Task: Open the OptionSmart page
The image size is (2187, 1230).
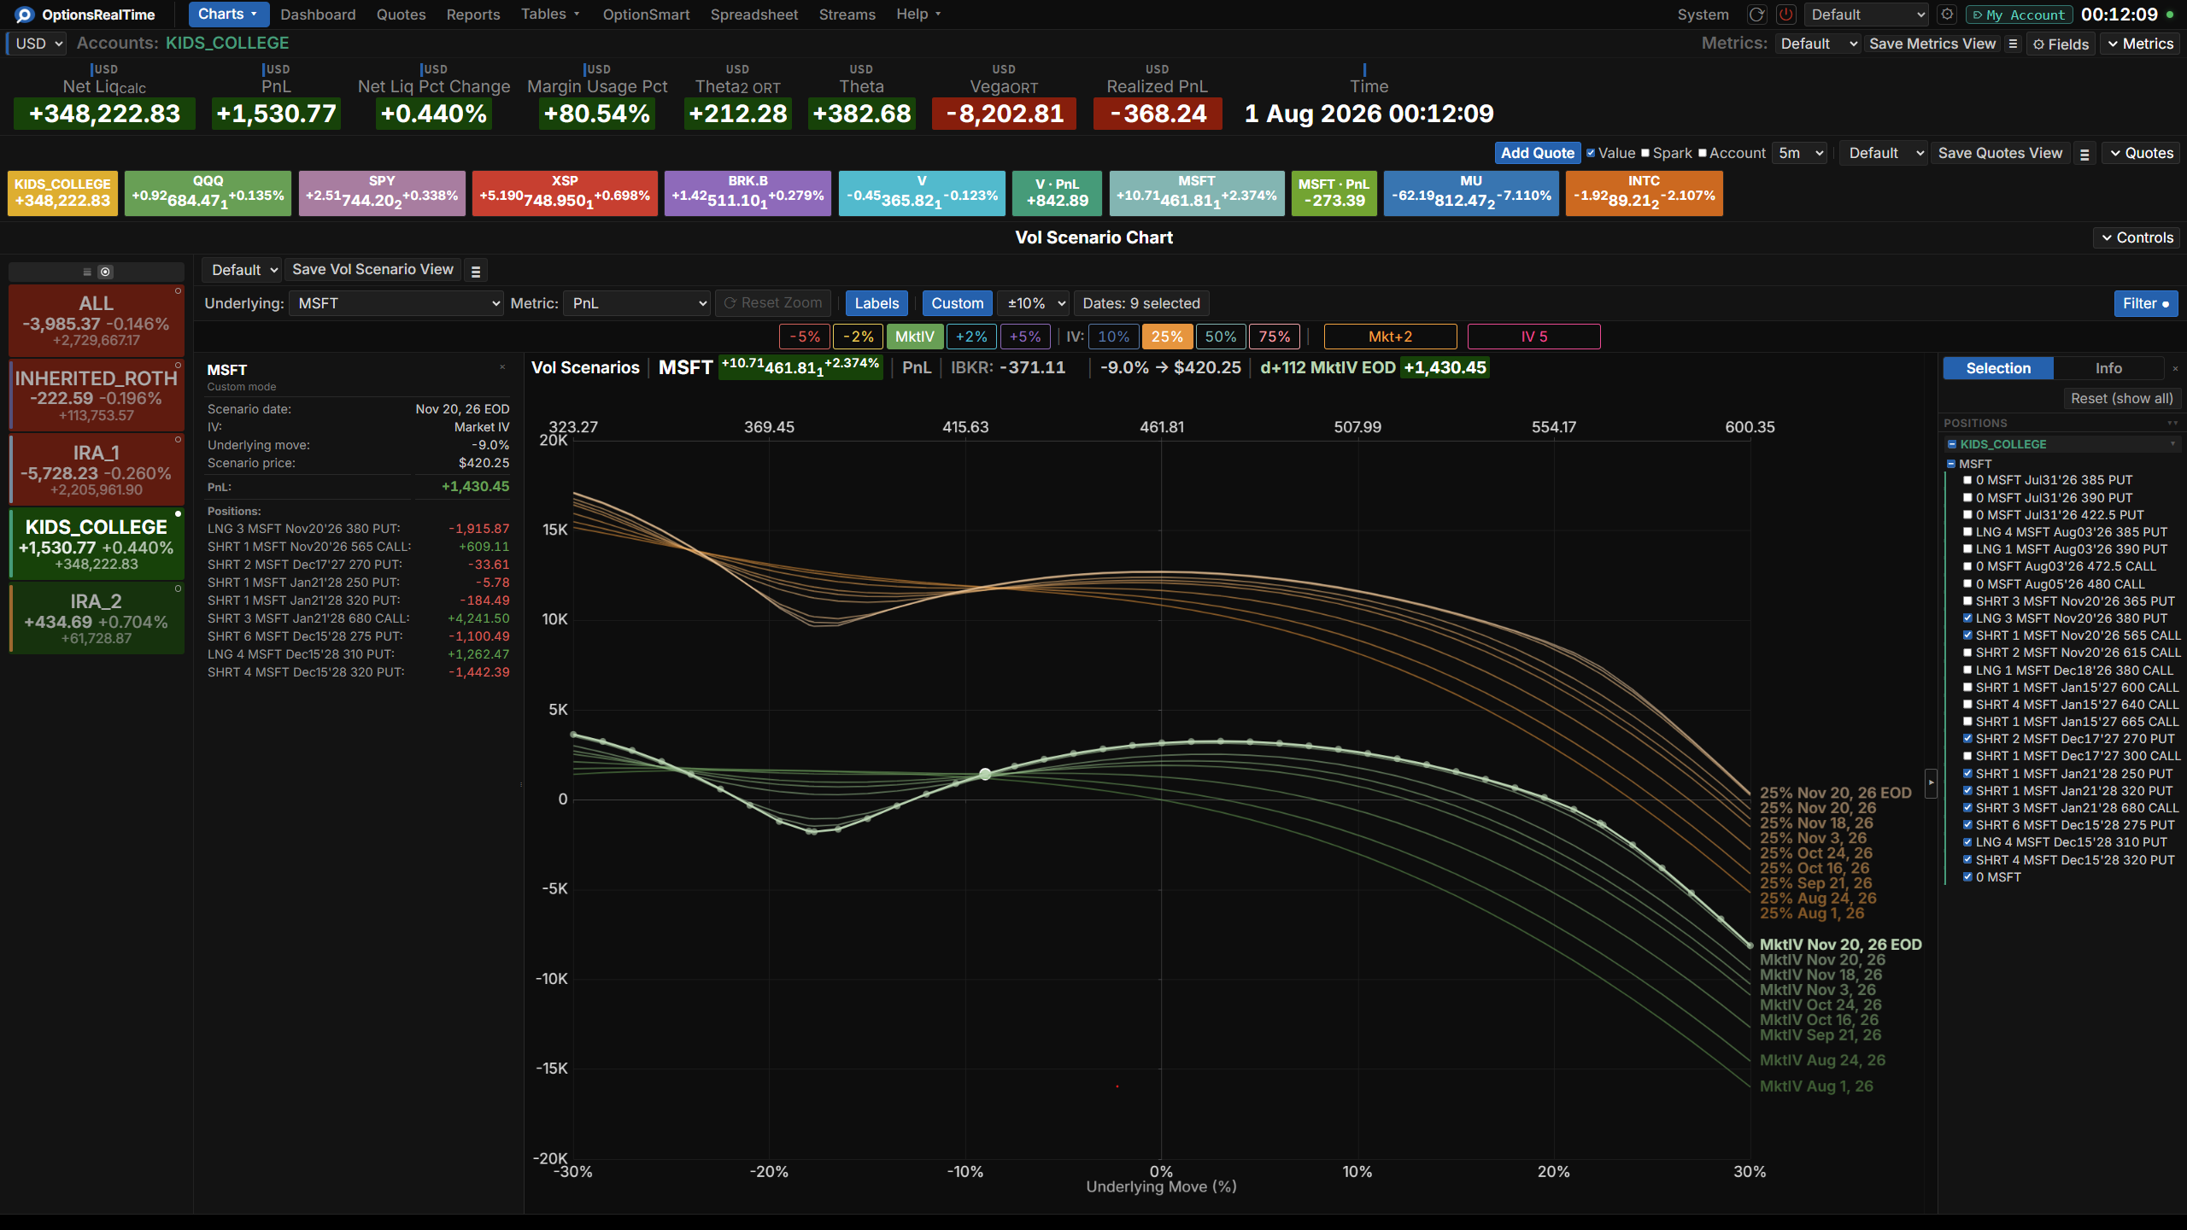Action: [646, 15]
